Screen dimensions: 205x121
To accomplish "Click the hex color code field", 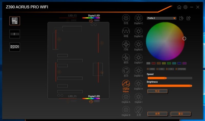I will (182, 69).
